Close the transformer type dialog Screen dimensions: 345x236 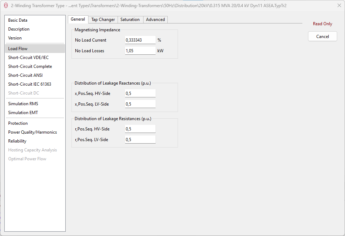click(339, 5)
